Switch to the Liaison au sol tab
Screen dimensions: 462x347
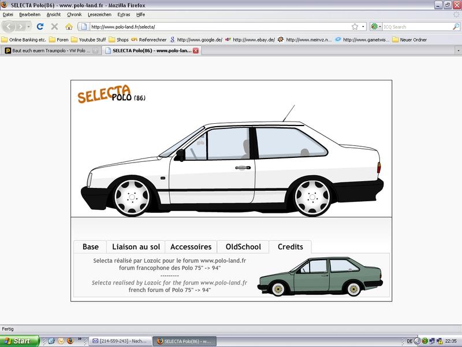136,247
